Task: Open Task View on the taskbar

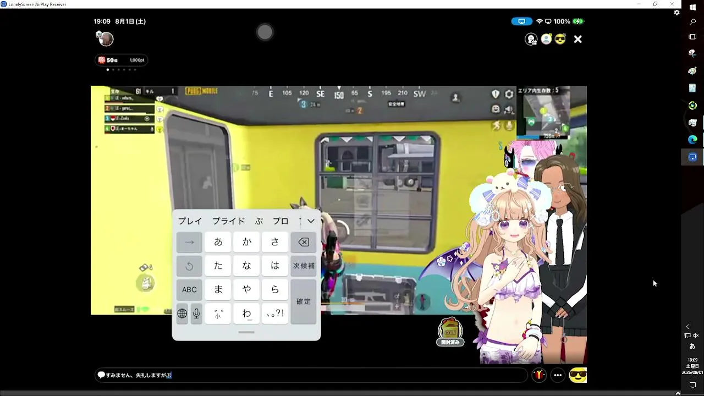Action: pyautogui.click(x=692, y=37)
